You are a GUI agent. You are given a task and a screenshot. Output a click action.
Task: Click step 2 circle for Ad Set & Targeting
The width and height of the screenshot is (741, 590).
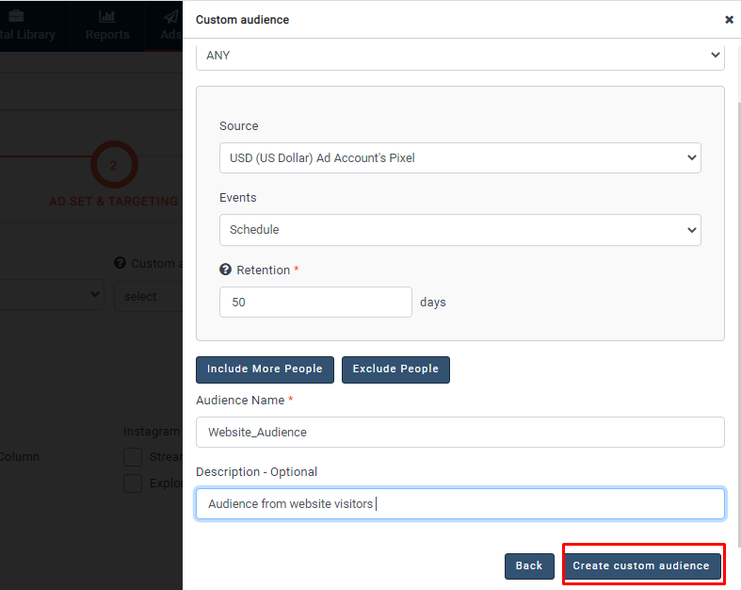pos(114,165)
